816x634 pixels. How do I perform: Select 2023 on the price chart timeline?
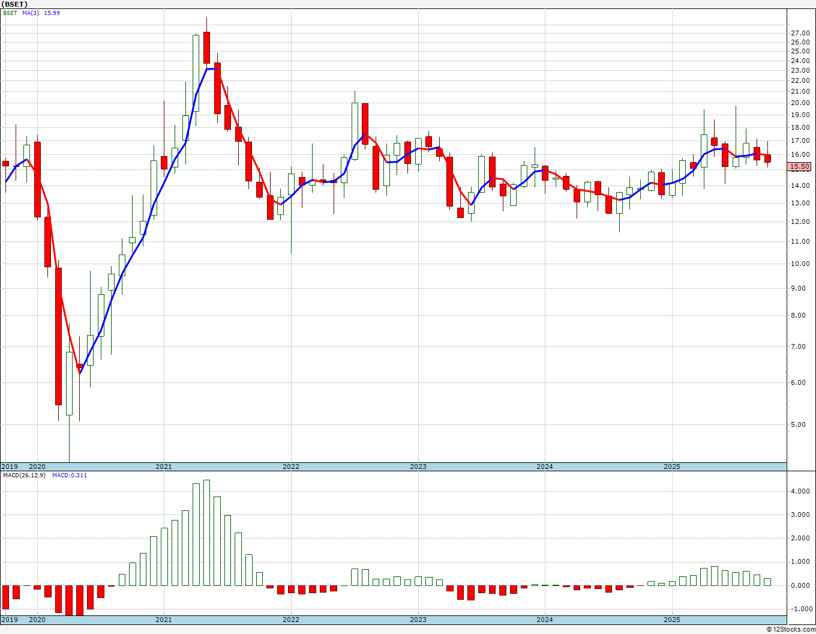(x=418, y=466)
